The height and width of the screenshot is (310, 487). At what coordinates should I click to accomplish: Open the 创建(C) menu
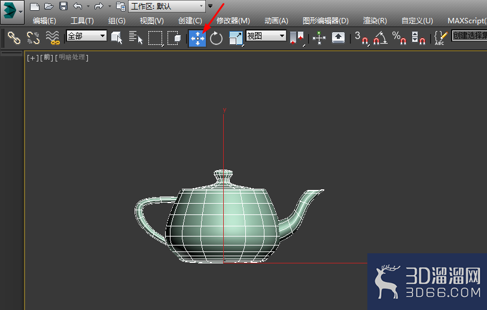click(x=190, y=21)
